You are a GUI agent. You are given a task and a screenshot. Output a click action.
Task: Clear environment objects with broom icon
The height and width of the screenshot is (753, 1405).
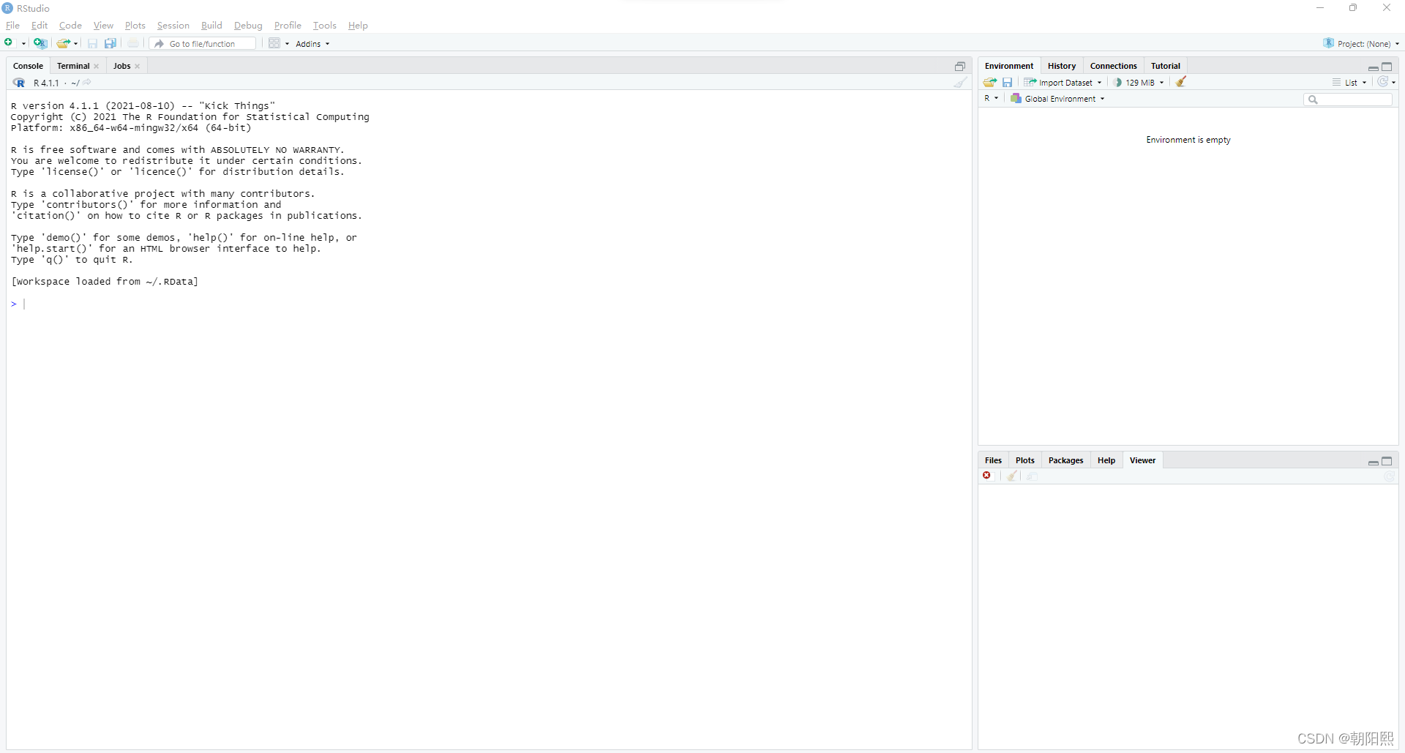pyautogui.click(x=1181, y=82)
